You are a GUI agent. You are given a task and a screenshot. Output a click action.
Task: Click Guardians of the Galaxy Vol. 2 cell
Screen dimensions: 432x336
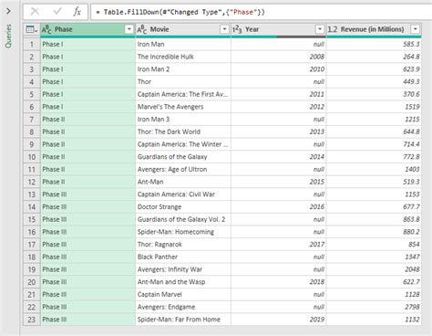(183, 219)
